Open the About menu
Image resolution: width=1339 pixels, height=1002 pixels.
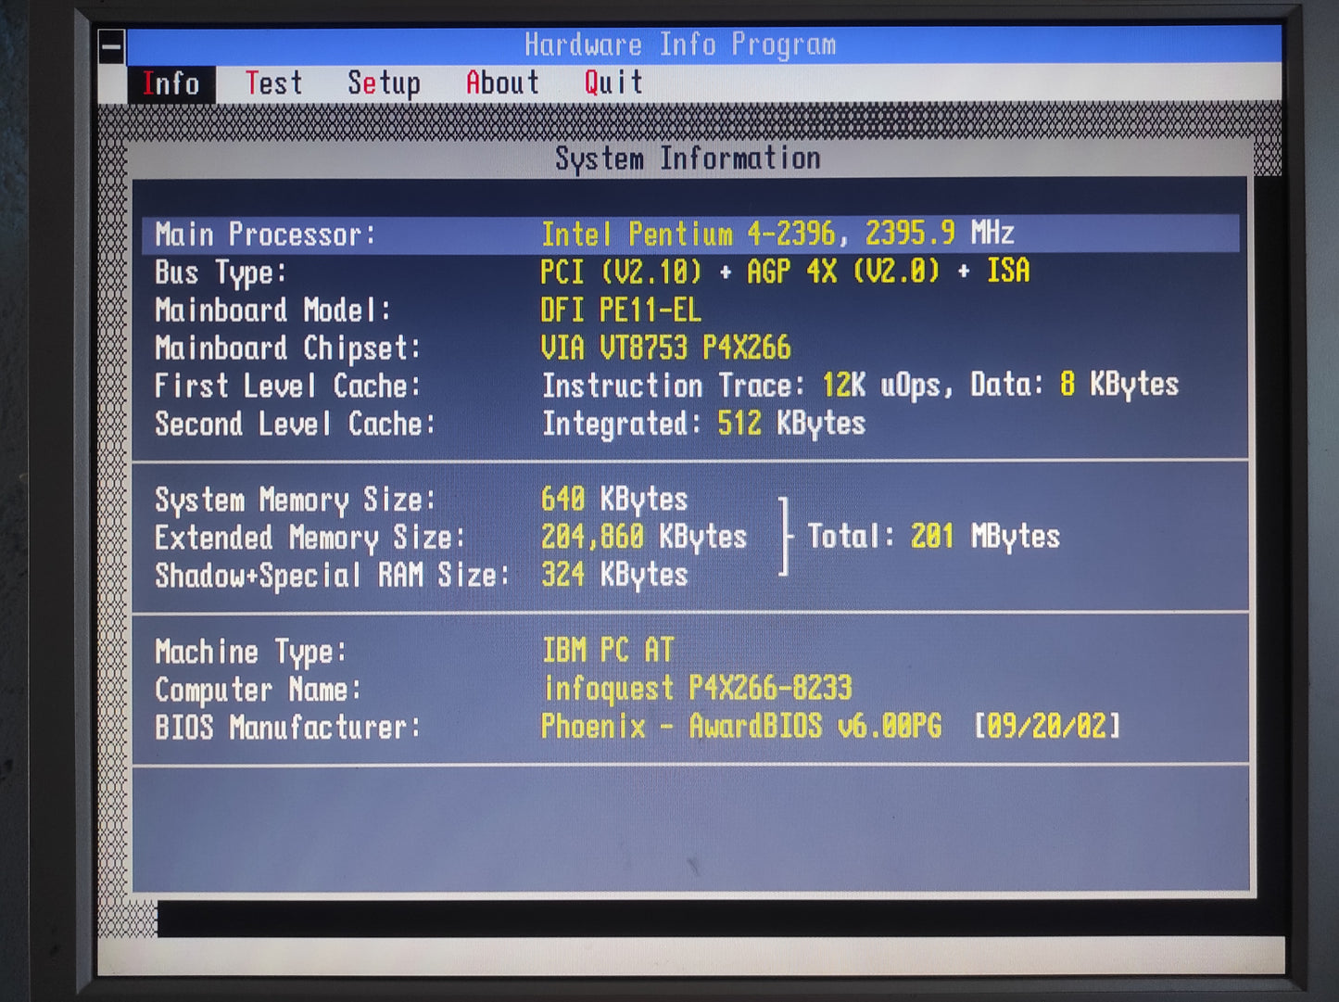(501, 83)
